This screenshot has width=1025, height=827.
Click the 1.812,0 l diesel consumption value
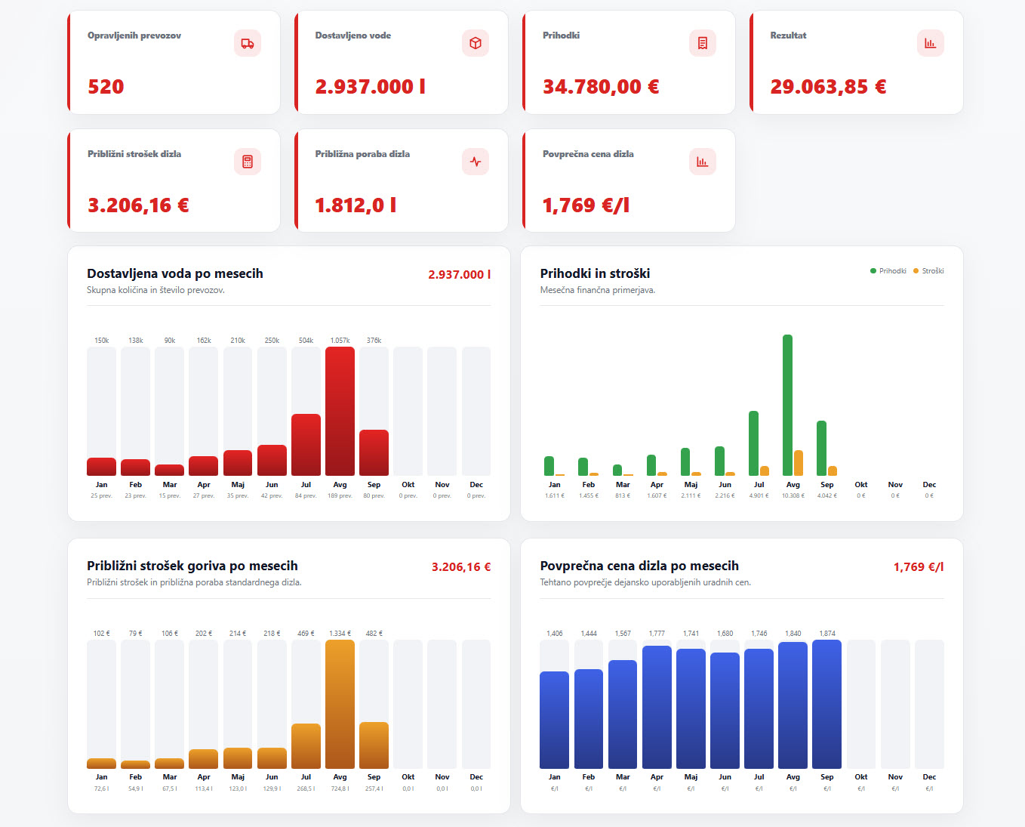(x=356, y=205)
